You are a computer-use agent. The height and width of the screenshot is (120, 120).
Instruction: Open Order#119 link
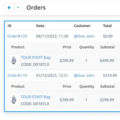pyautogui.click(x=17, y=75)
